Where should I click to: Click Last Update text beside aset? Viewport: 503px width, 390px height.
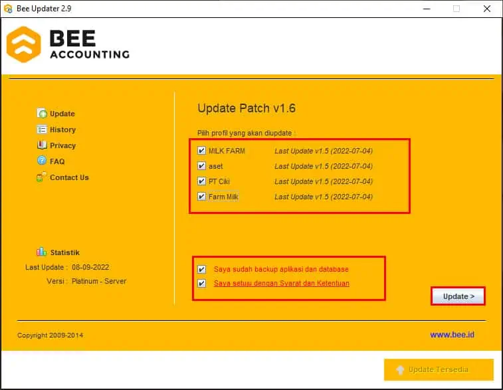coord(324,166)
